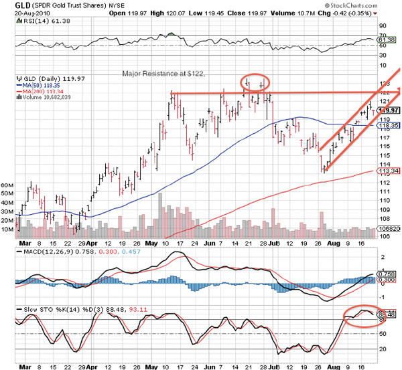Screen dimensions: 402x370
Task: Click the GLD ticker symbol in the title
Action: coord(23,5)
